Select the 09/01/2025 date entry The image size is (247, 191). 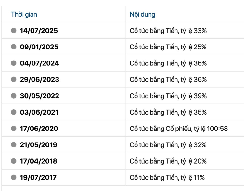(39, 47)
